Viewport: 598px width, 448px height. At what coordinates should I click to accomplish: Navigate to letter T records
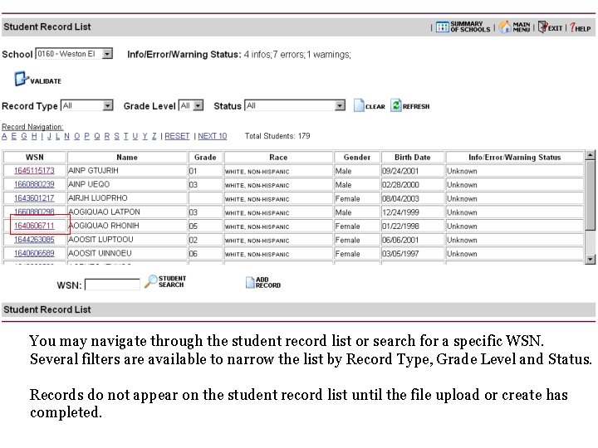(x=126, y=136)
